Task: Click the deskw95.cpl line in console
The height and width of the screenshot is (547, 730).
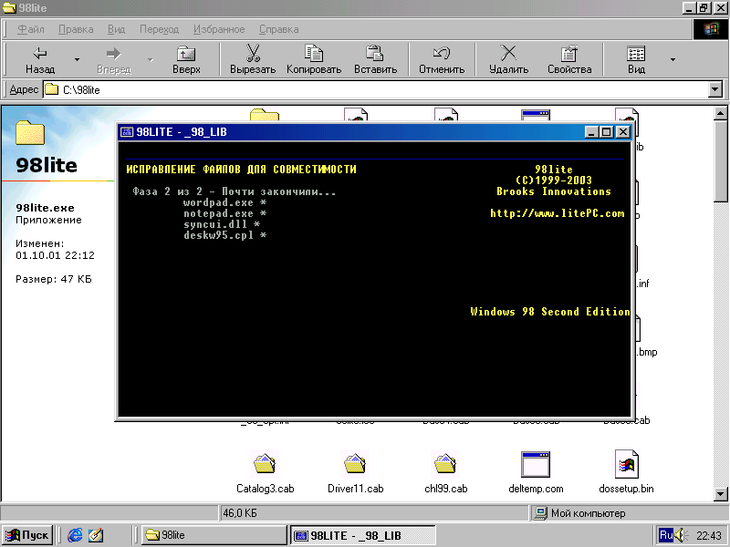Action: click(x=224, y=235)
